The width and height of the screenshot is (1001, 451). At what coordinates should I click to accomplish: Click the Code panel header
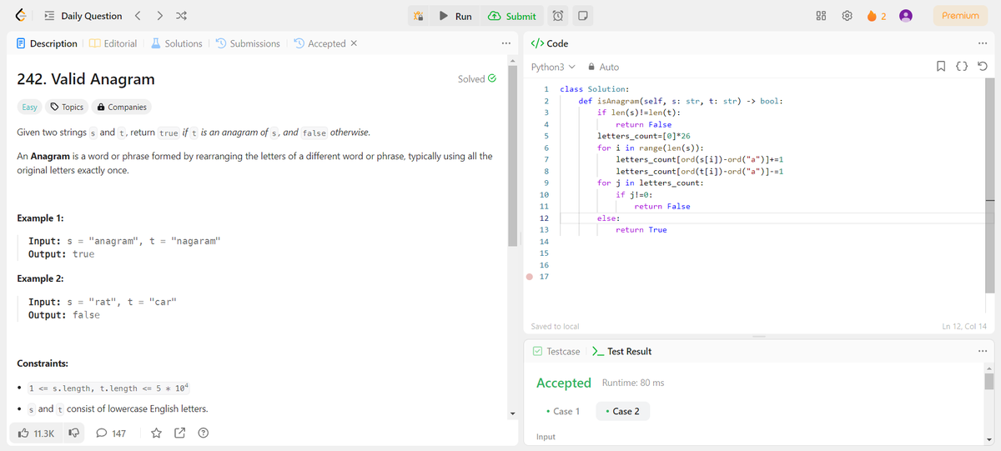tap(551, 43)
